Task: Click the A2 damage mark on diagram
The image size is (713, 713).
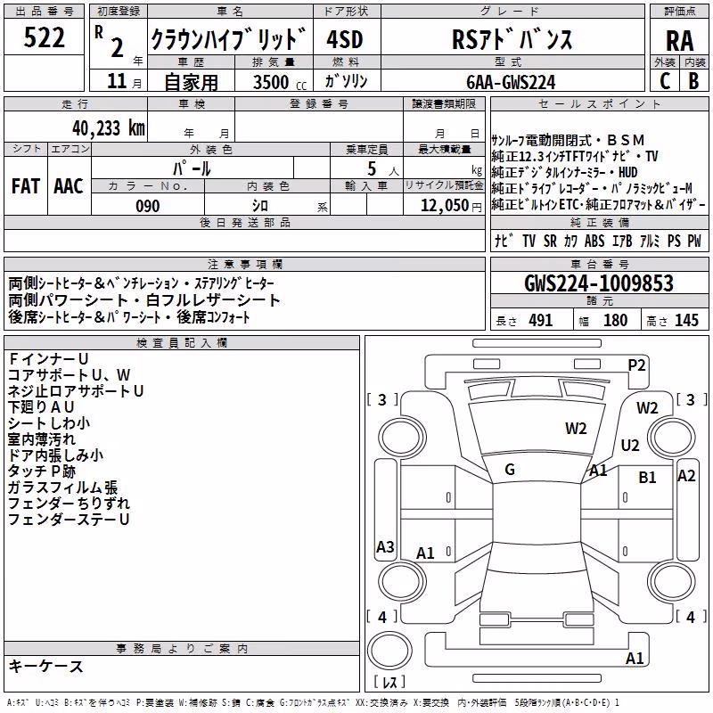Action: tap(686, 476)
